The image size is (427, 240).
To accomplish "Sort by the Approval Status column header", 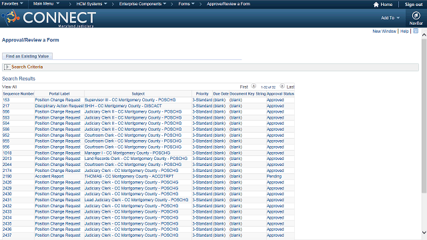I will pos(280,93).
